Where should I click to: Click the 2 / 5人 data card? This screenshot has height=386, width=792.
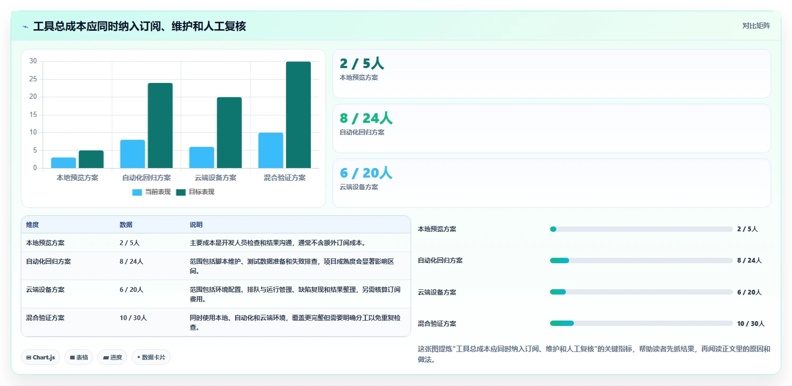tap(552, 73)
